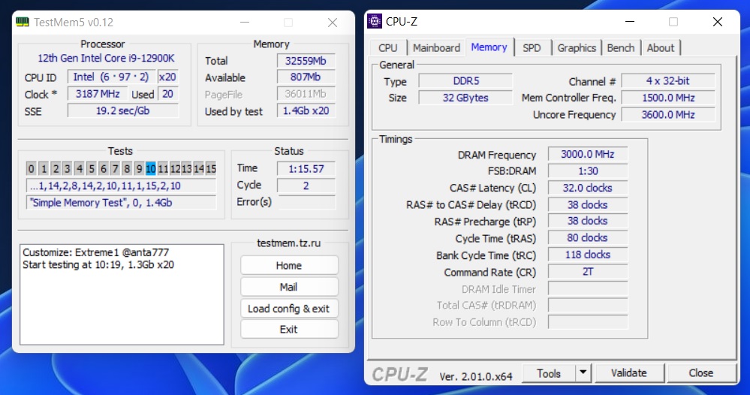This screenshot has height=395, width=750.
Task: Minimize the TestMem5 window
Action: click(x=245, y=22)
